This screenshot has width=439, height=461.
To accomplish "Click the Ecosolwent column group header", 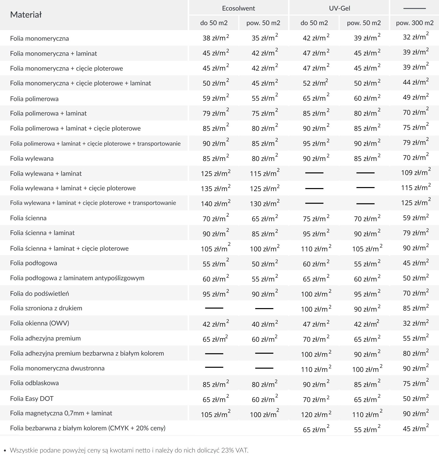I will [238, 8].
